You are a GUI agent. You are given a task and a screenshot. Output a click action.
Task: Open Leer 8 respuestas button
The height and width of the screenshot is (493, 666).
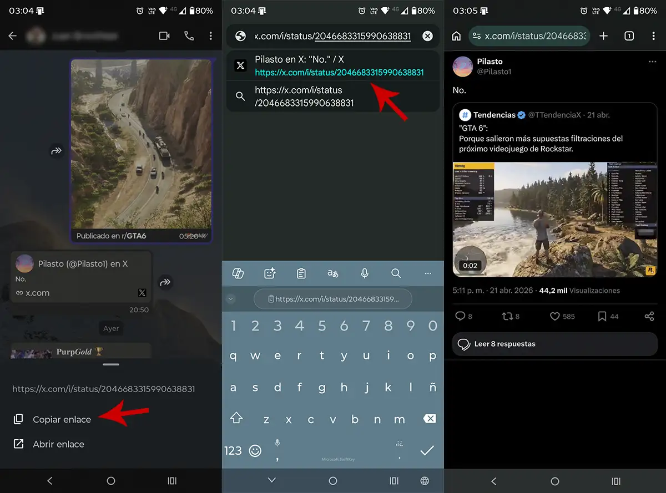(x=554, y=344)
